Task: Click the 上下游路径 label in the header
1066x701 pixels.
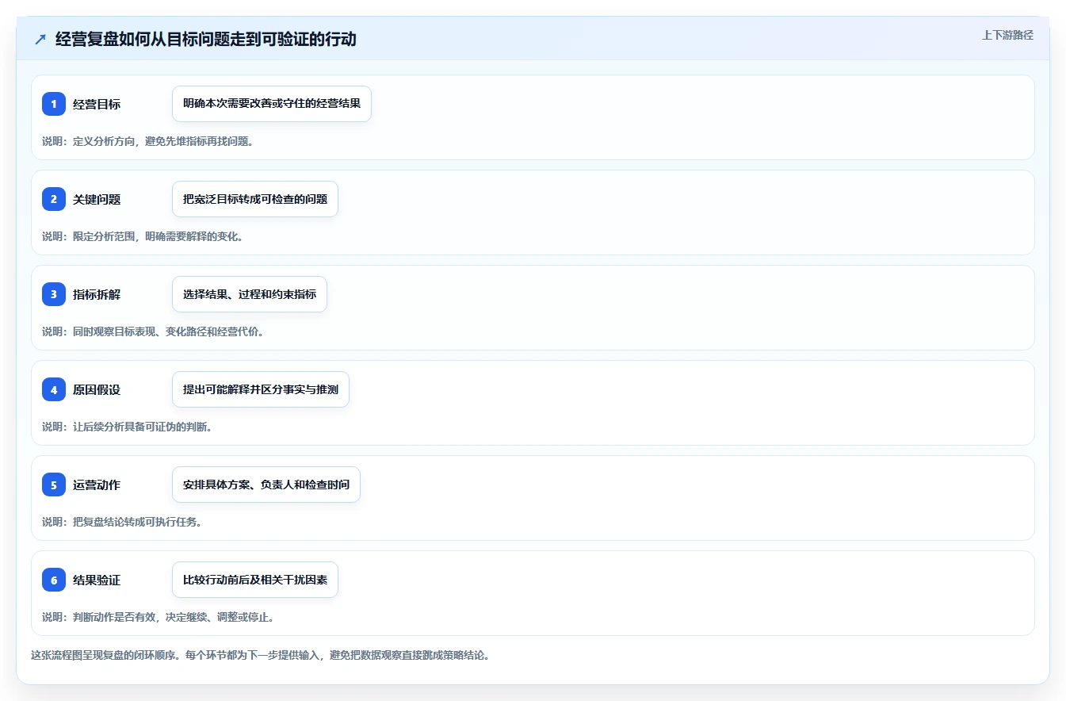Action: click(x=1007, y=35)
